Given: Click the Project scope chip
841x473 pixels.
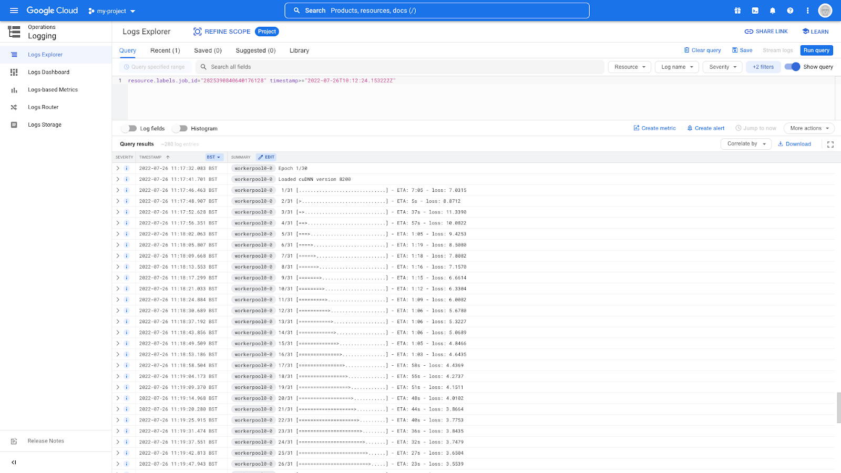Looking at the screenshot, I should (267, 32).
